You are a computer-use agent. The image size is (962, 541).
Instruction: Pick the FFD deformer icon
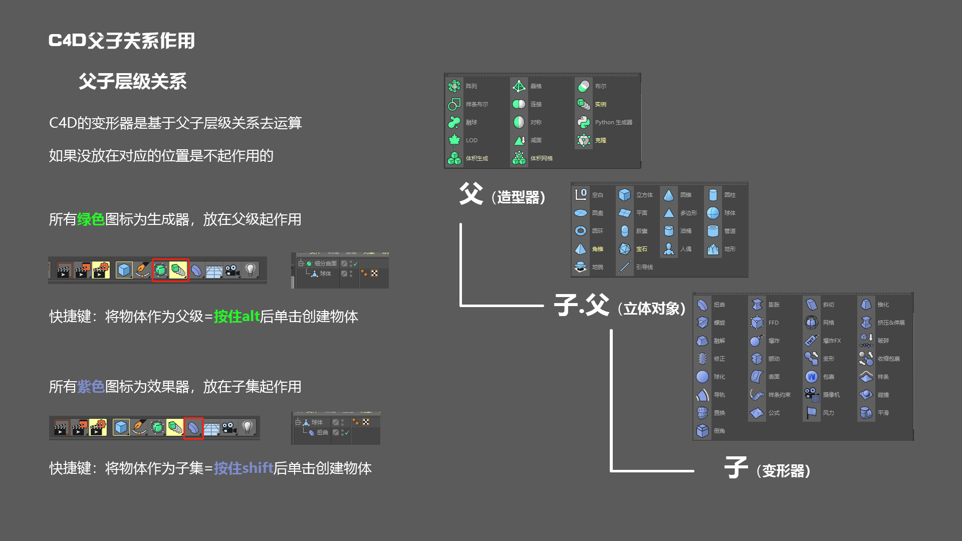pos(757,323)
